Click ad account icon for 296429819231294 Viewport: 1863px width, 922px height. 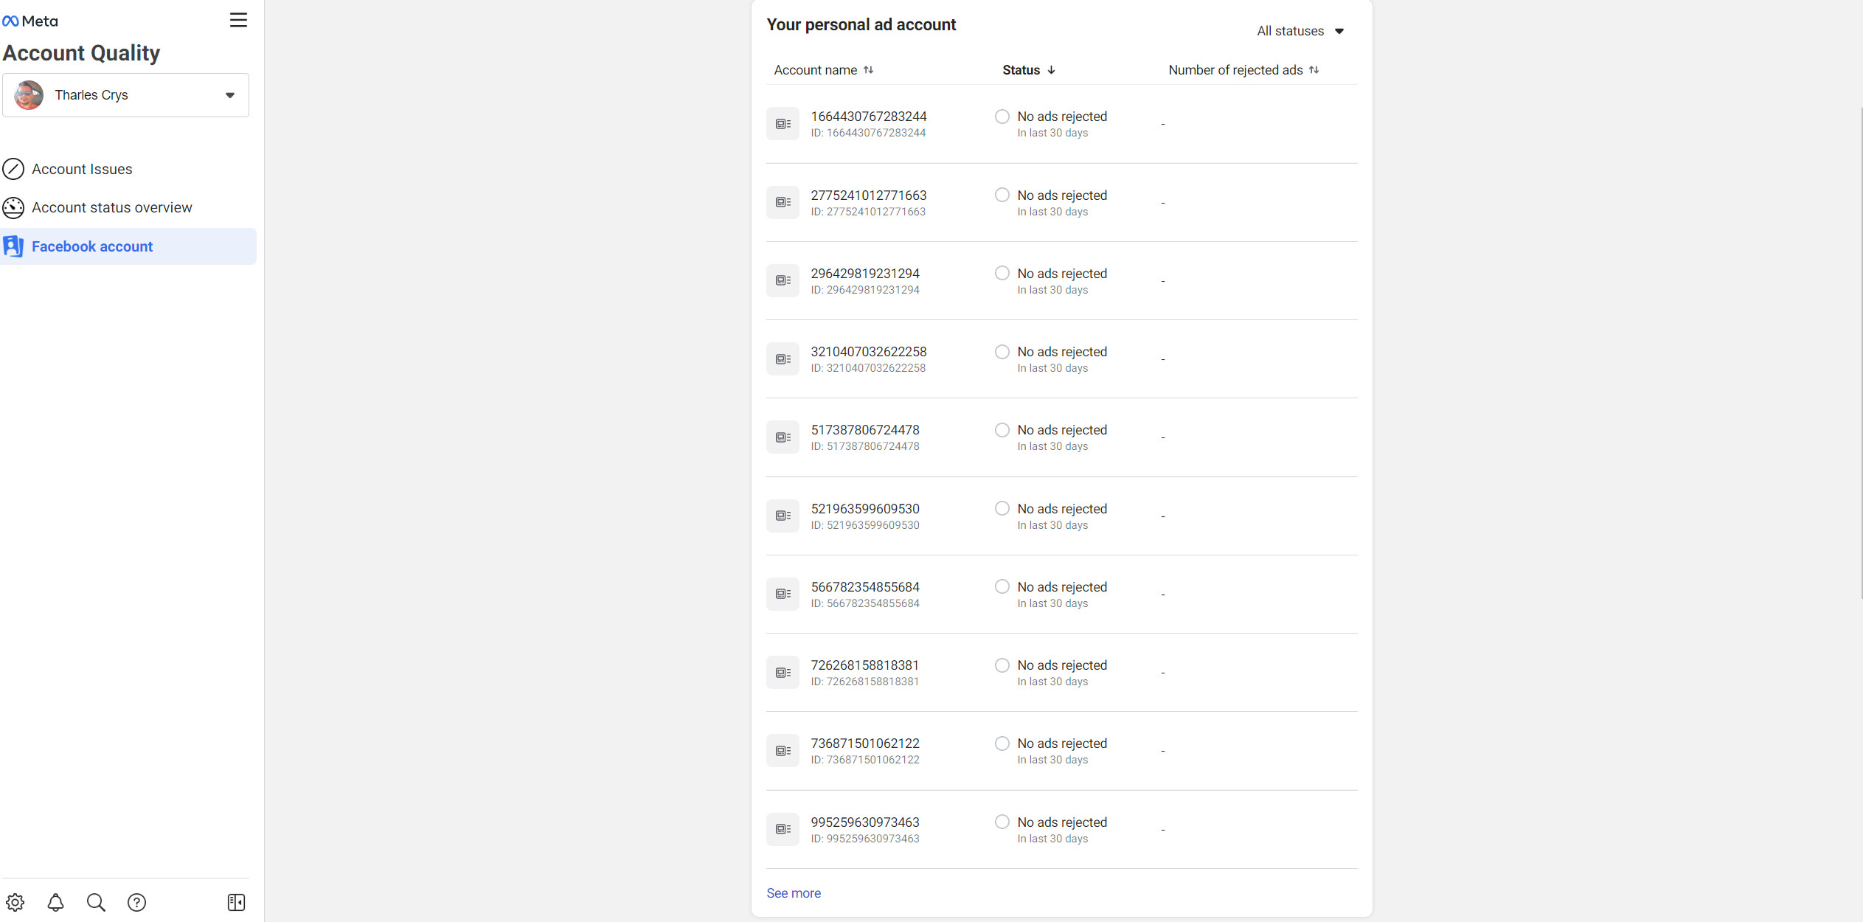tap(783, 281)
